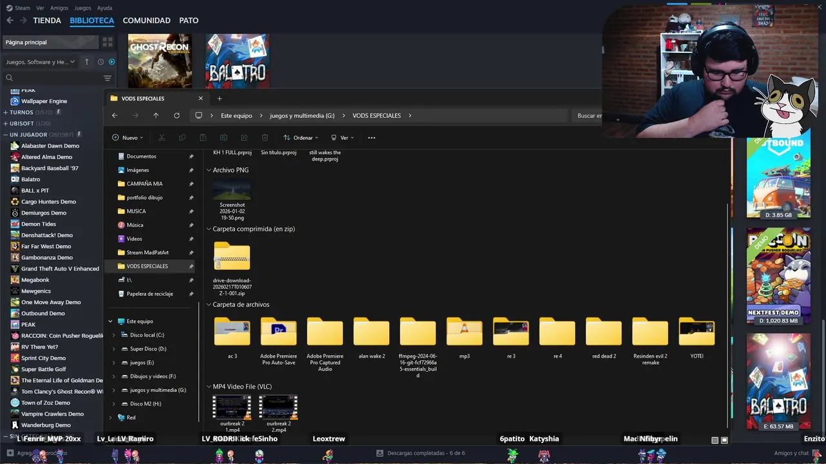The width and height of the screenshot is (826, 464).
Task: Select the re 4 folder
Action: pos(558,338)
